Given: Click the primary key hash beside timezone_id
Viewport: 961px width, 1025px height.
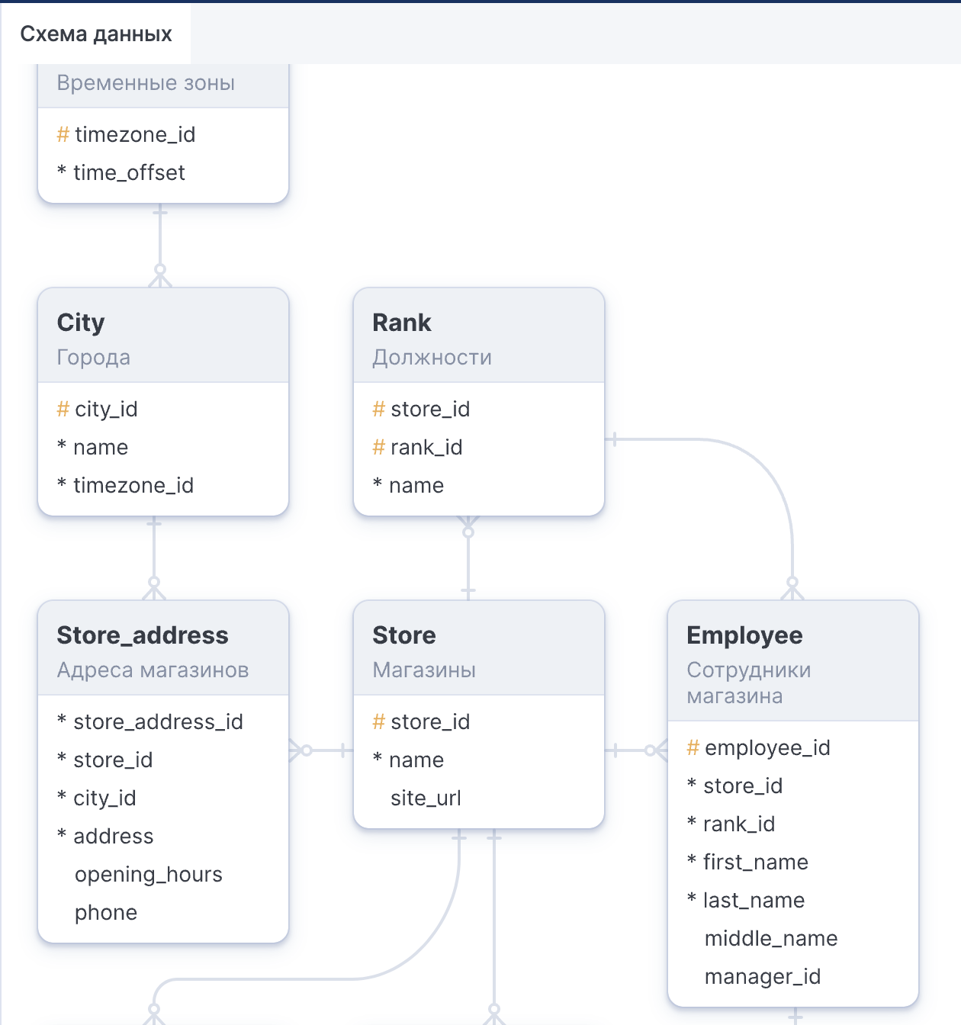Looking at the screenshot, I should (x=63, y=135).
